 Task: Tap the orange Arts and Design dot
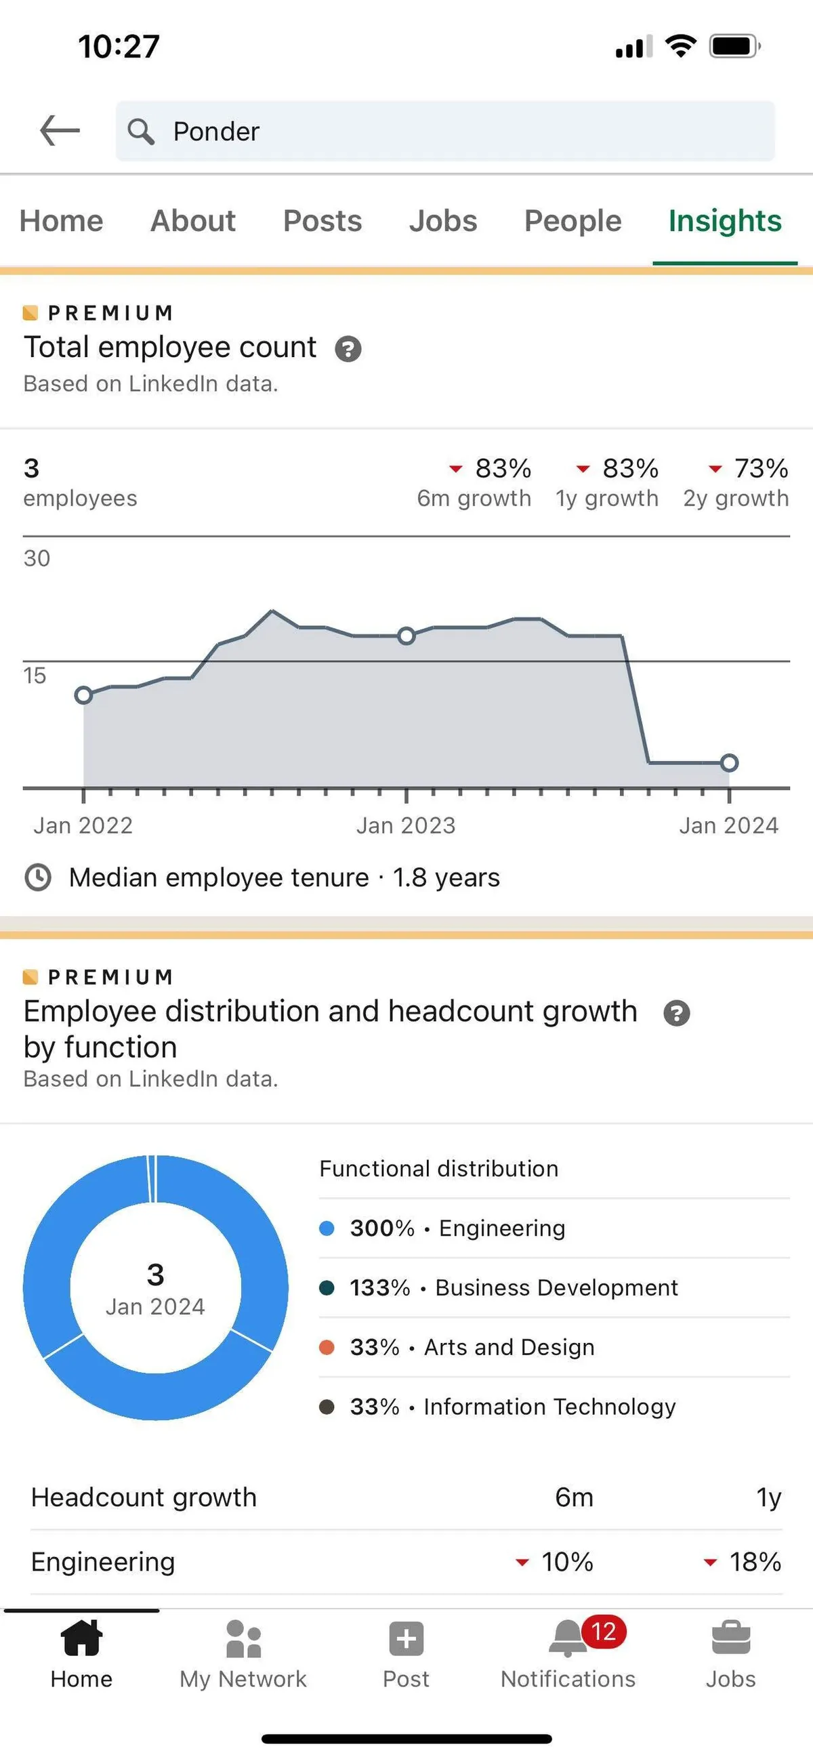[327, 1347]
